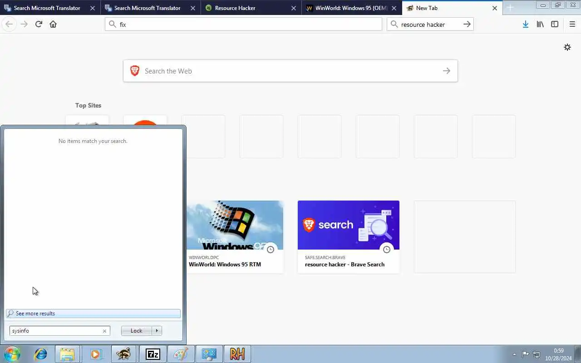Open new tab page settings gear
The image size is (581, 363).
(567, 47)
